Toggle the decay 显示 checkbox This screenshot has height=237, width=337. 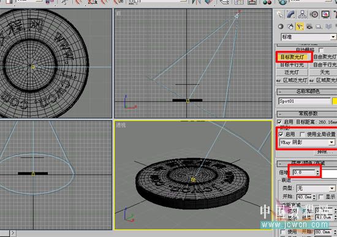coord(321,197)
